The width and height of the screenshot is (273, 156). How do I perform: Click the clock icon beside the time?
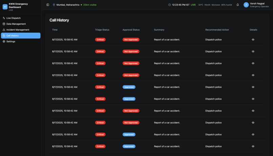coord(169,5)
